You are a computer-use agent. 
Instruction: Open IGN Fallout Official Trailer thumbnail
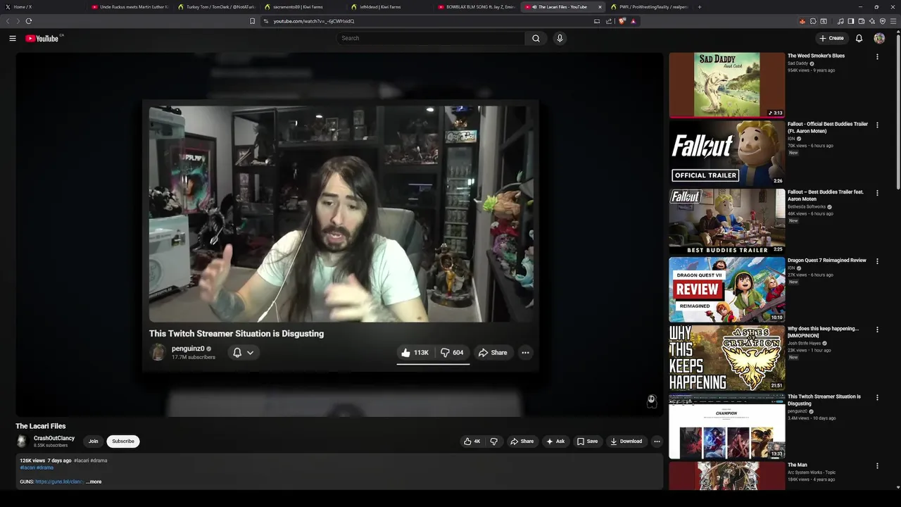(x=726, y=153)
